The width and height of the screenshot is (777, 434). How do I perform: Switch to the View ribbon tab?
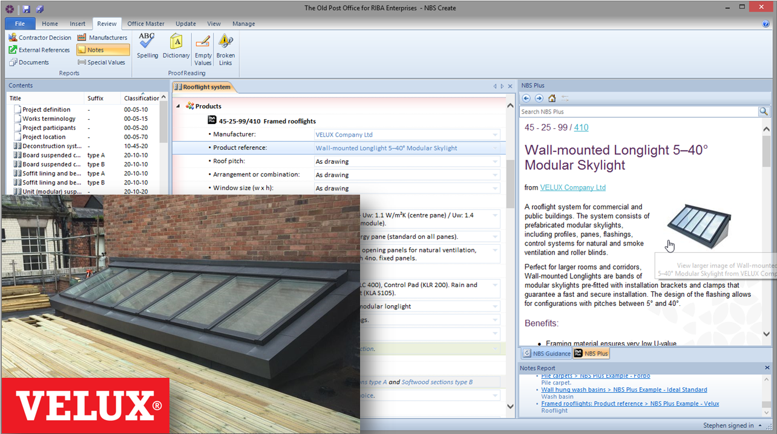214,24
